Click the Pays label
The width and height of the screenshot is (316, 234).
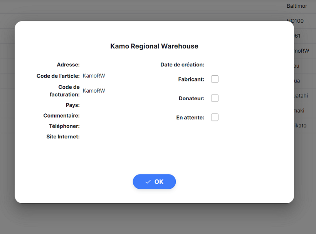click(72, 105)
